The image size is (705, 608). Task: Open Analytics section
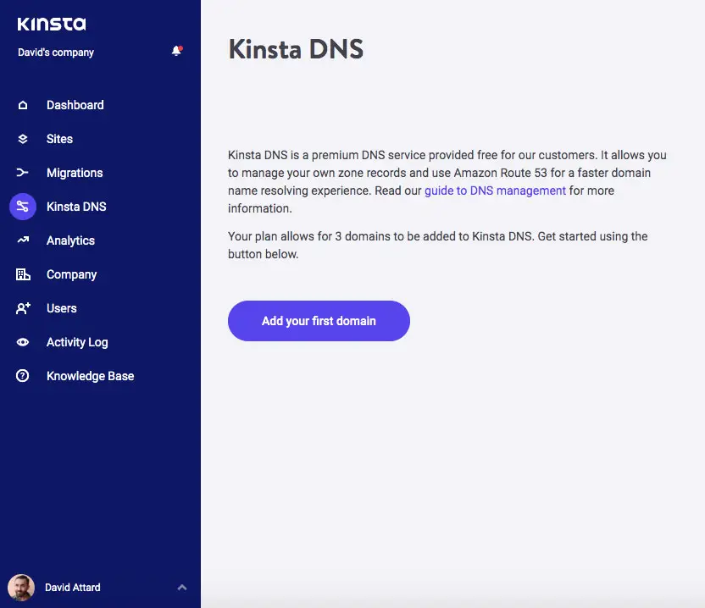click(x=70, y=240)
